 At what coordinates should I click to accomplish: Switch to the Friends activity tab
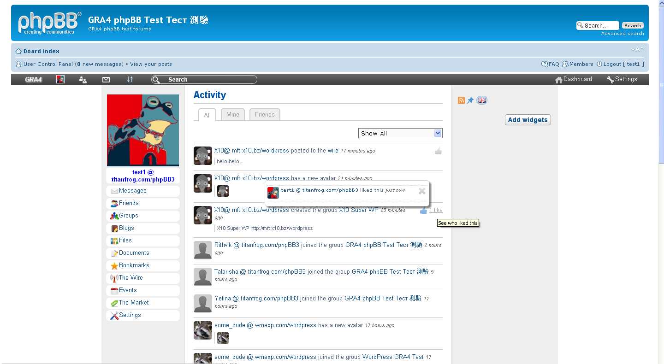tap(265, 114)
